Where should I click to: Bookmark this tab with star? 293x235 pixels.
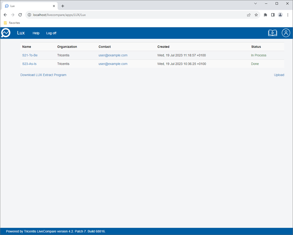256,15
